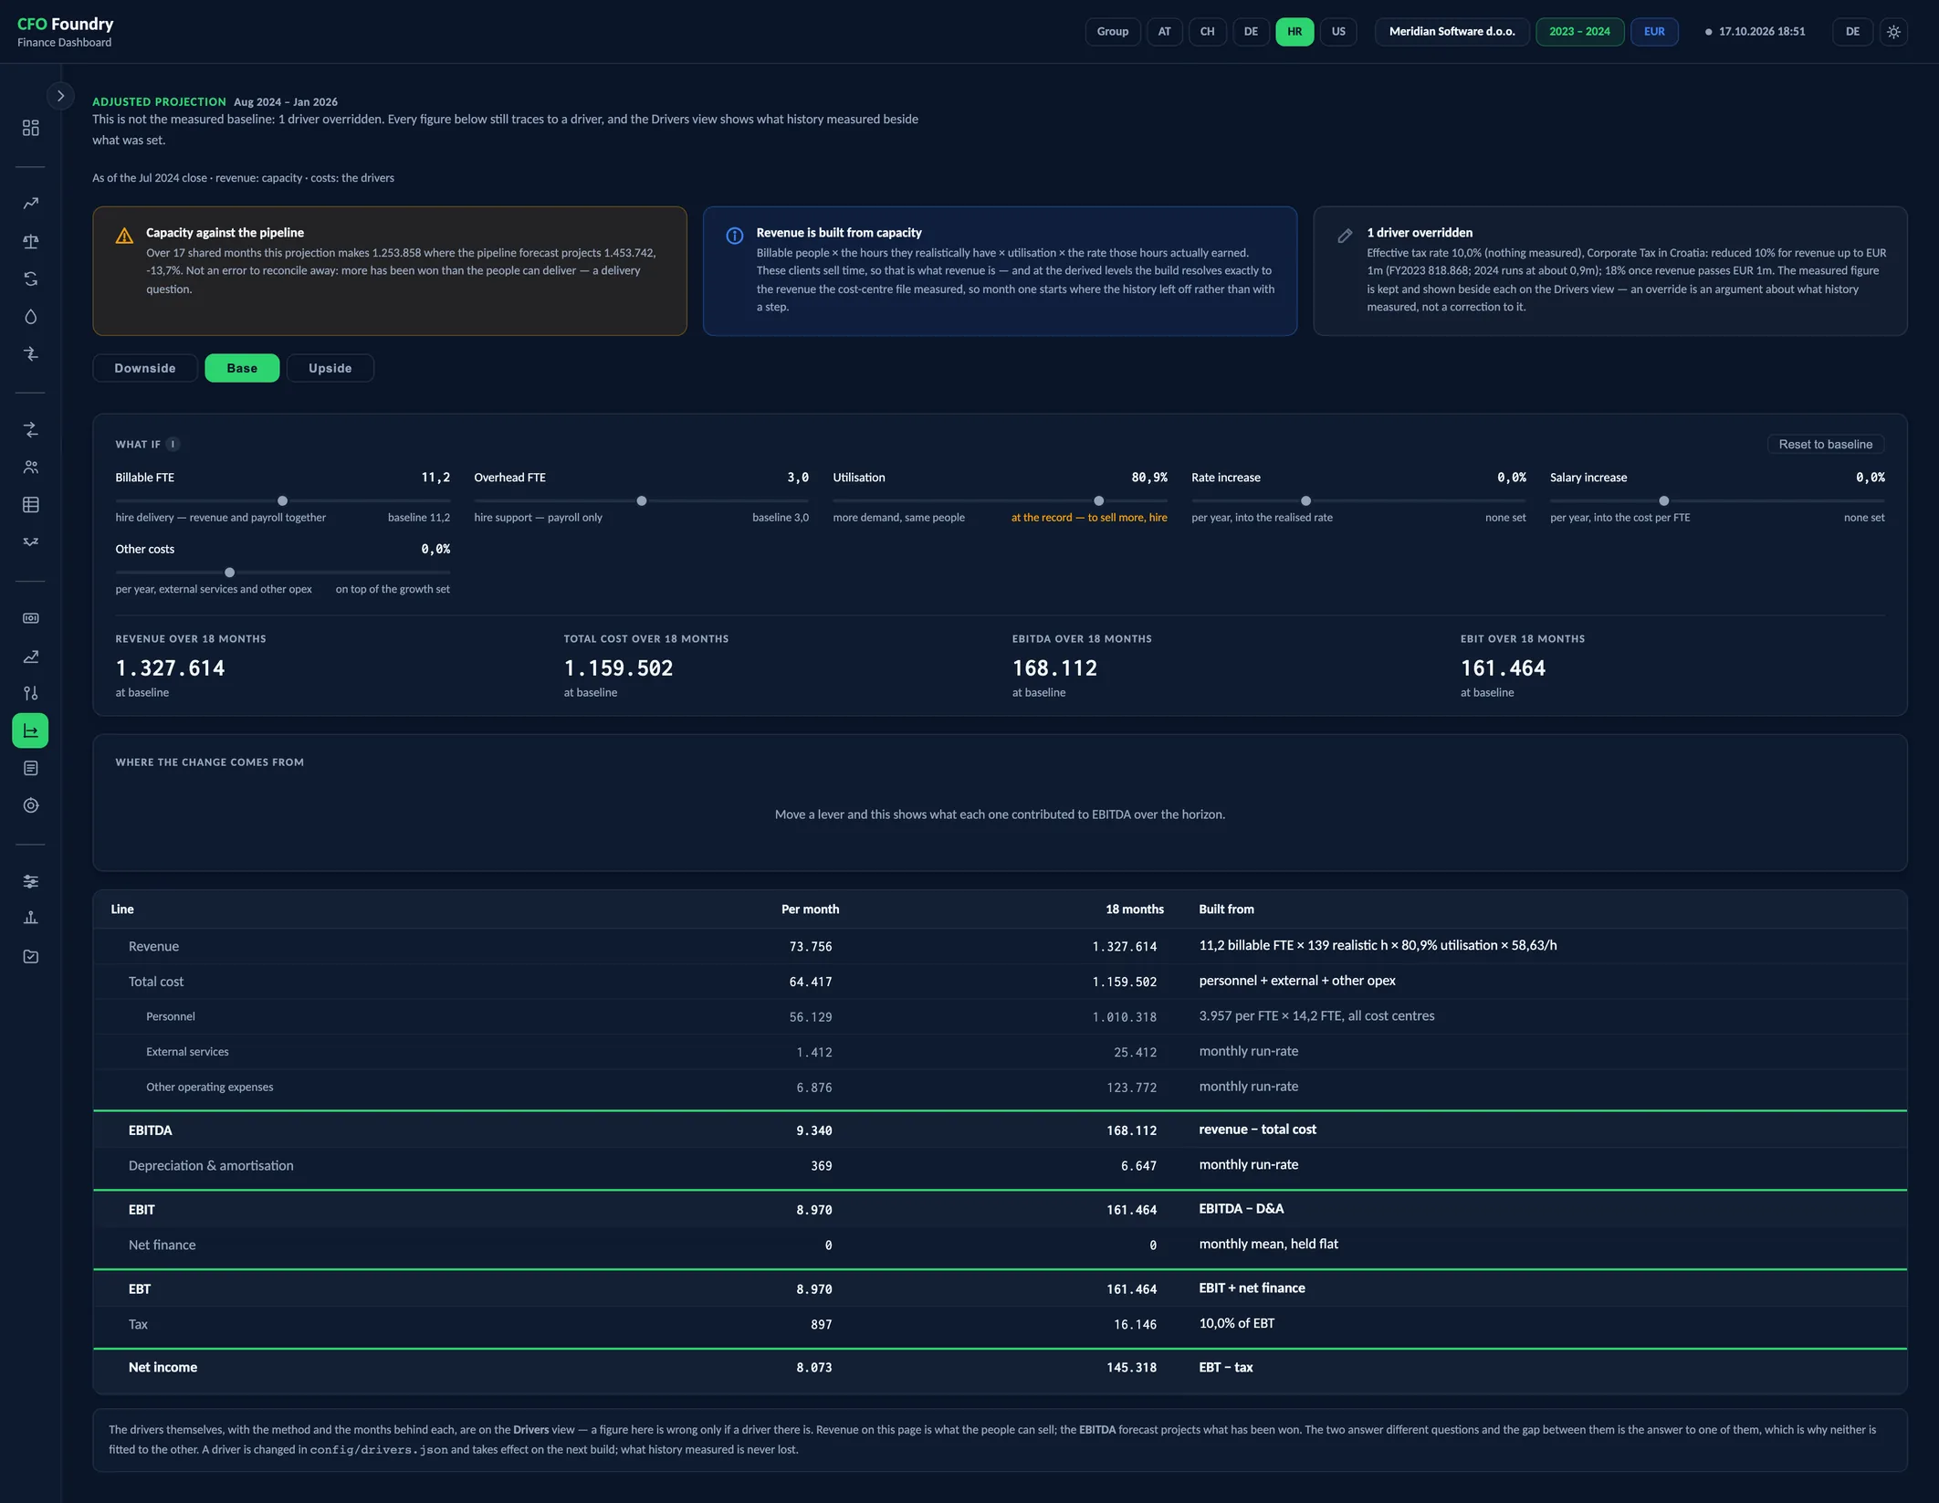Click the 1 driver overridden card

click(x=1609, y=271)
